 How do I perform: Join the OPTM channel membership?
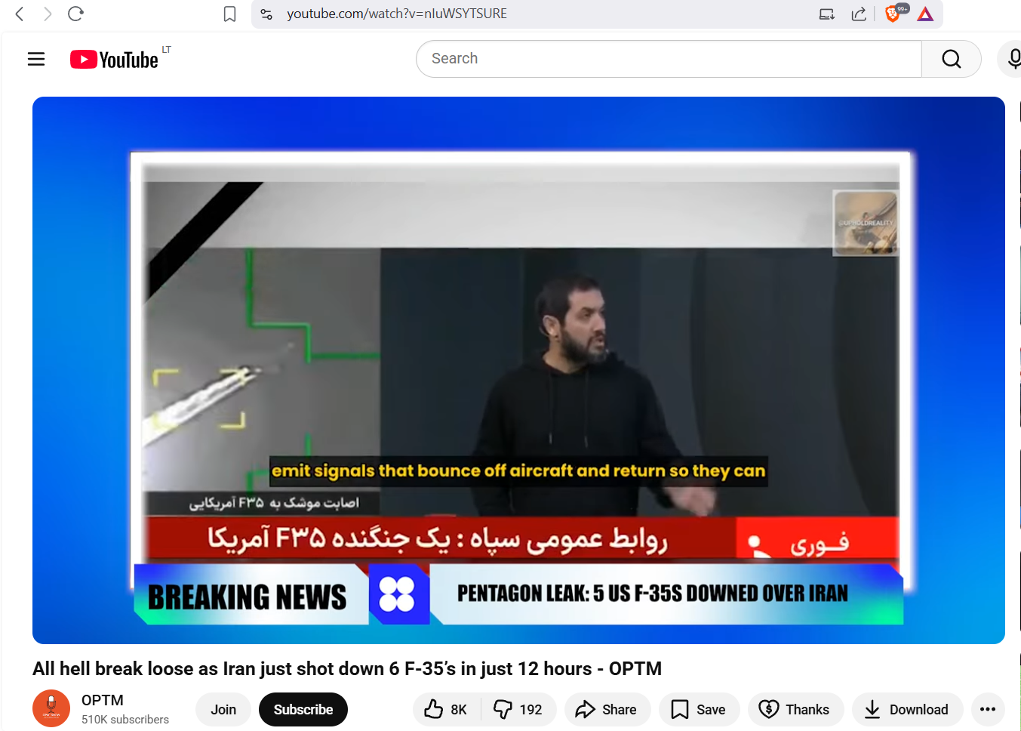pyautogui.click(x=223, y=710)
